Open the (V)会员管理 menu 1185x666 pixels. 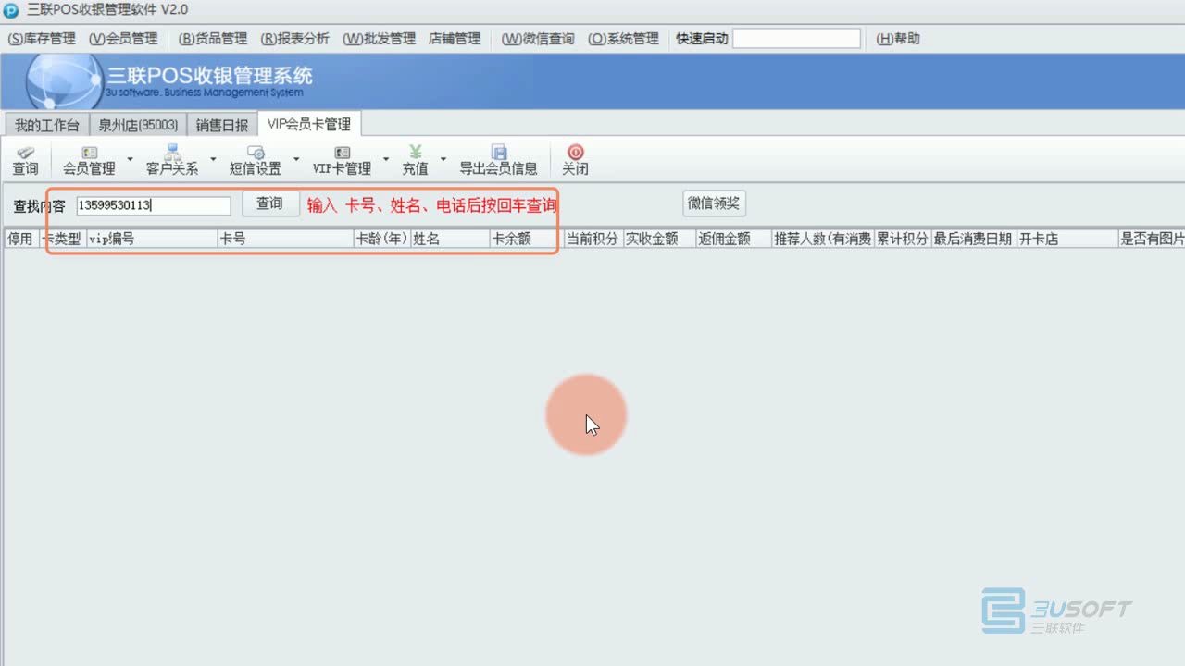(x=123, y=39)
